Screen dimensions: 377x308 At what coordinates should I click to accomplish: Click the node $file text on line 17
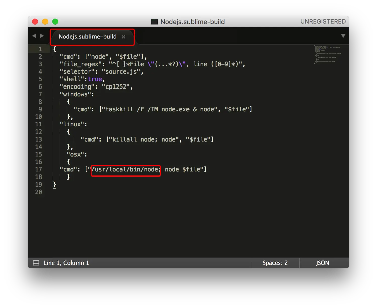182,169
